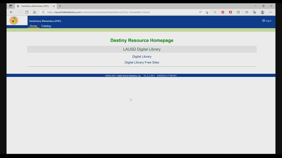This screenshot has height=158, width=282.
Task: Restore down the browser window
Action: pyautogui.click(x=263, y=6)
